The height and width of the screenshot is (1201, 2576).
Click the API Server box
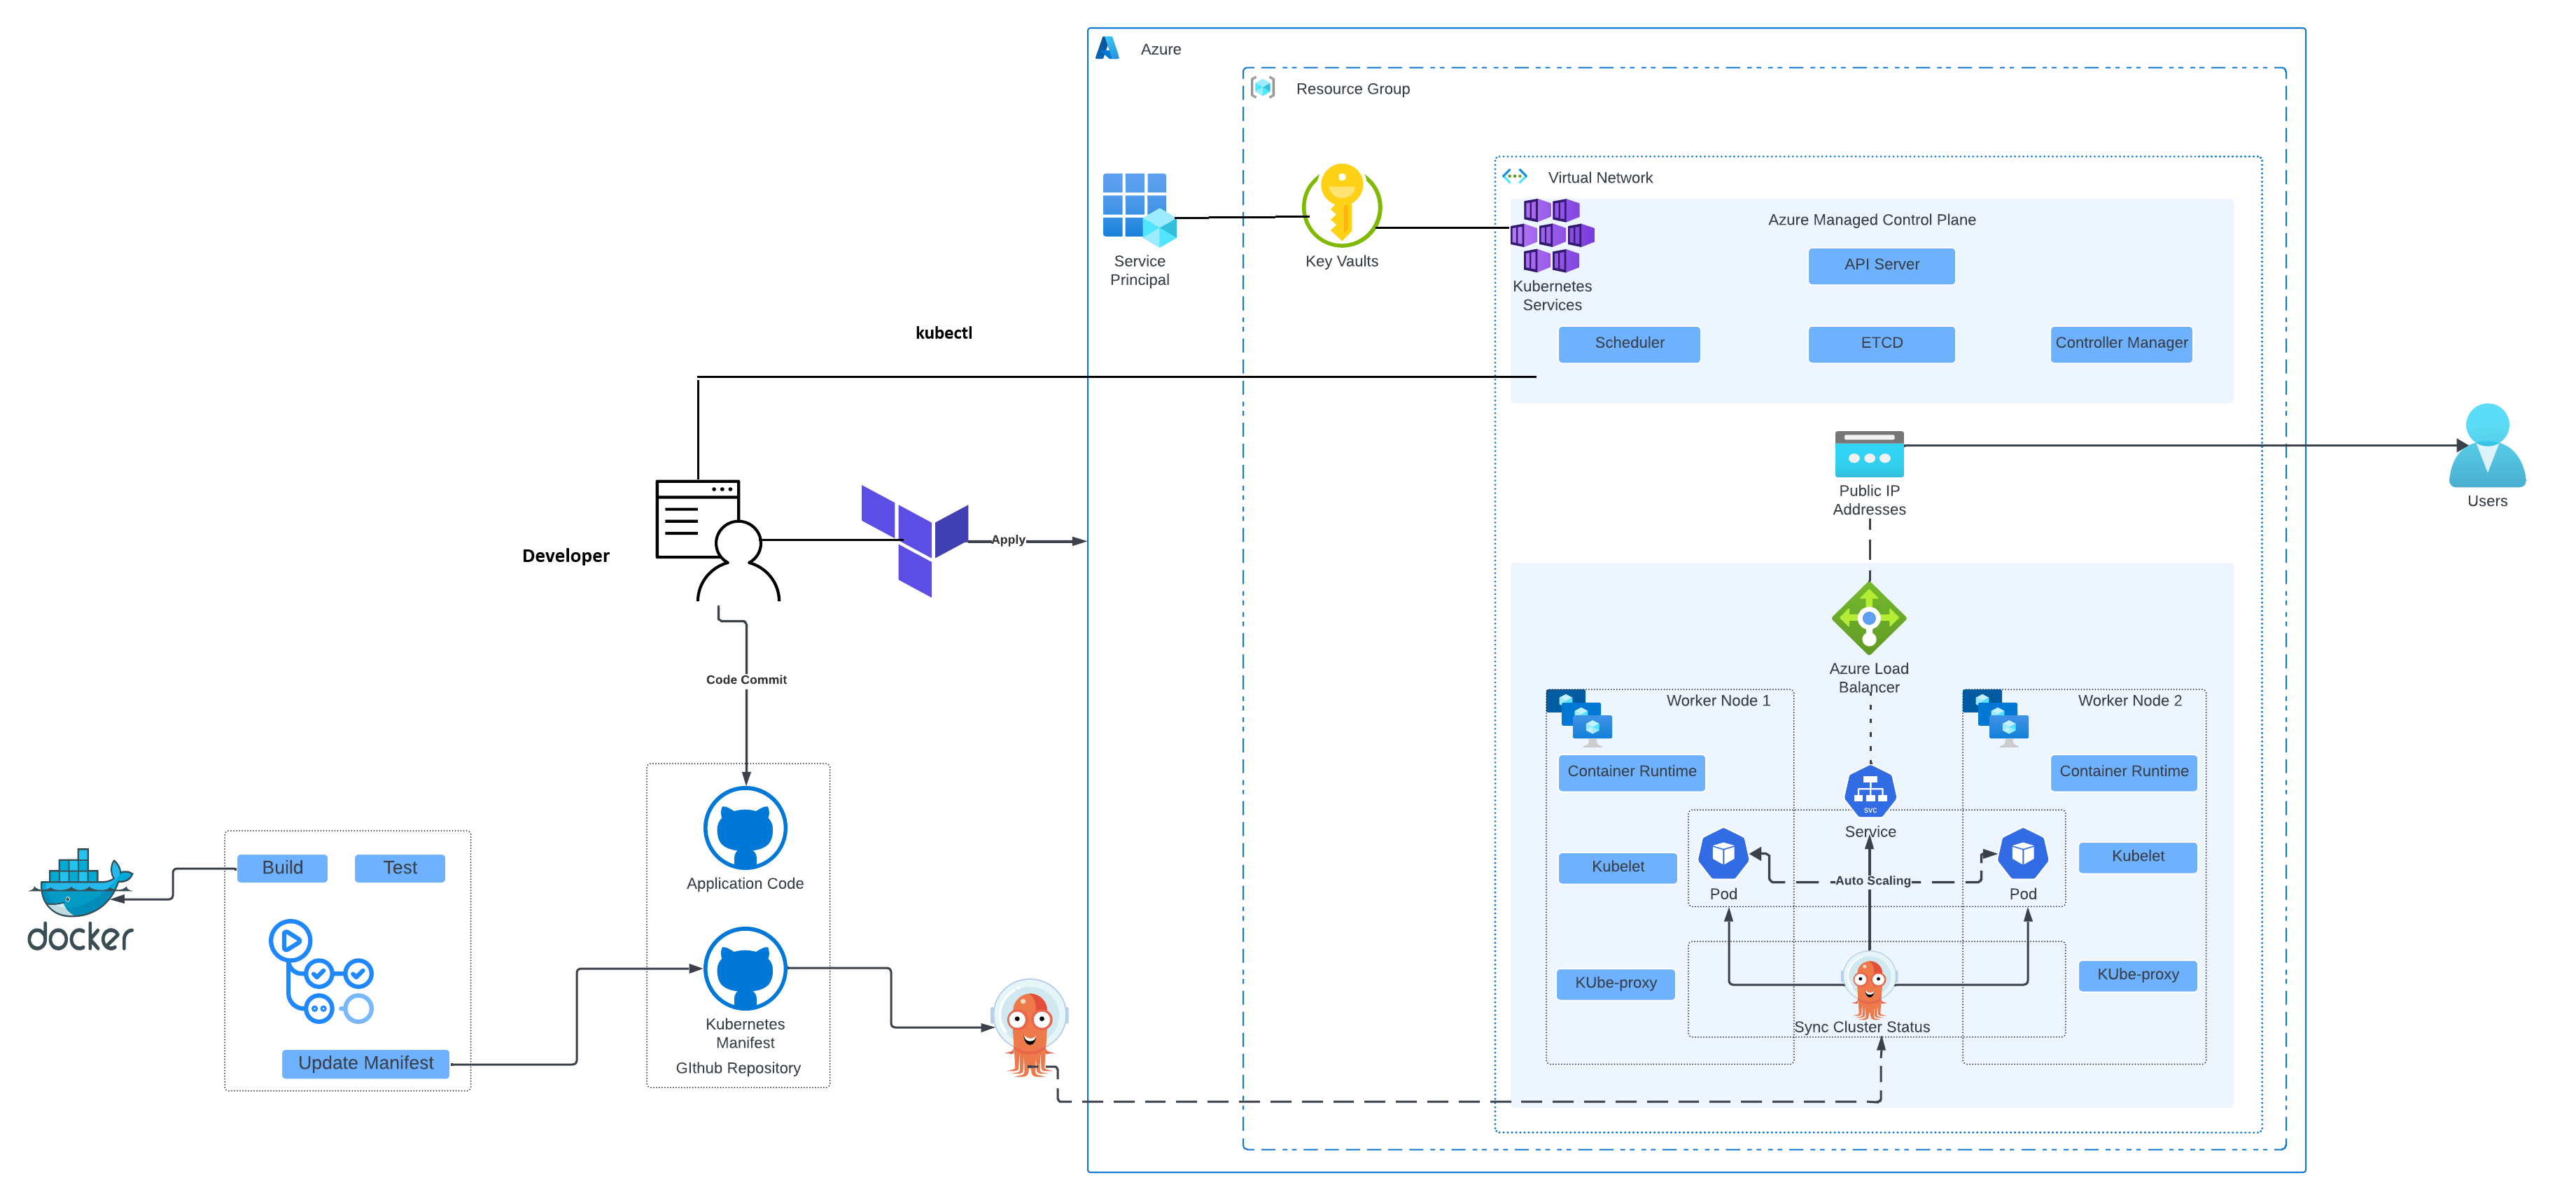(x=1881, y=265)
